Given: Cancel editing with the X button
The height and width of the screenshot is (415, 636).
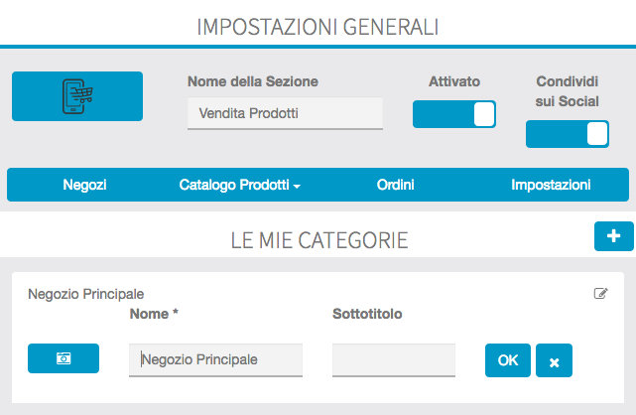Looking at the screenshot, I should pos(554,360).
